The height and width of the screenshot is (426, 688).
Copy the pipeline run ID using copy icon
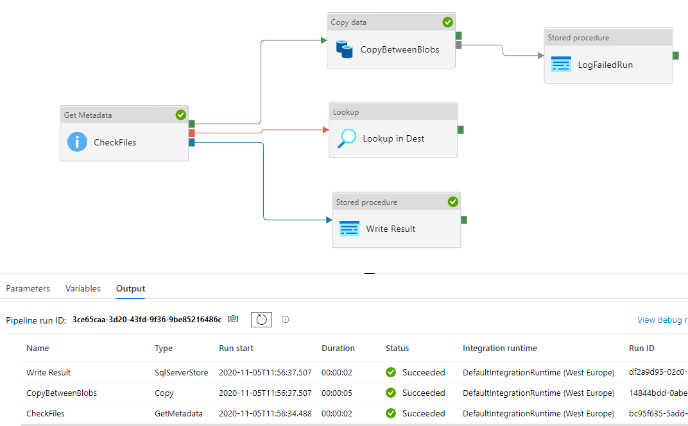click(233, 318)
